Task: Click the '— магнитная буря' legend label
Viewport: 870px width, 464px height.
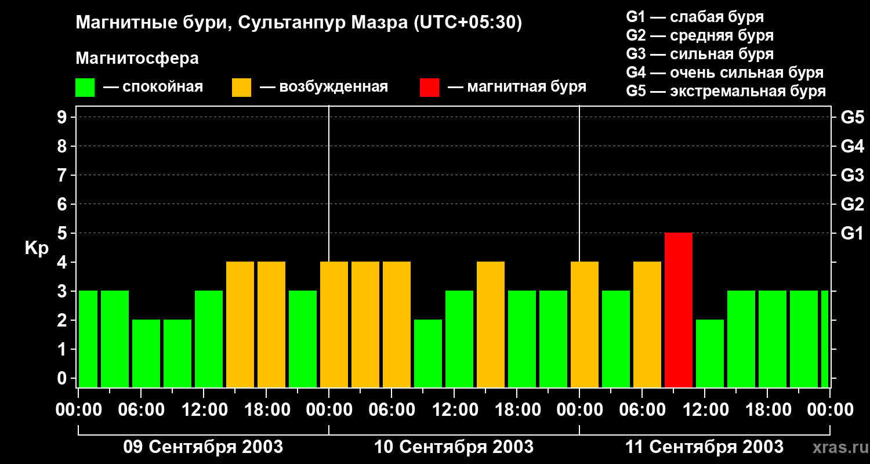Action: click(517, 88)
